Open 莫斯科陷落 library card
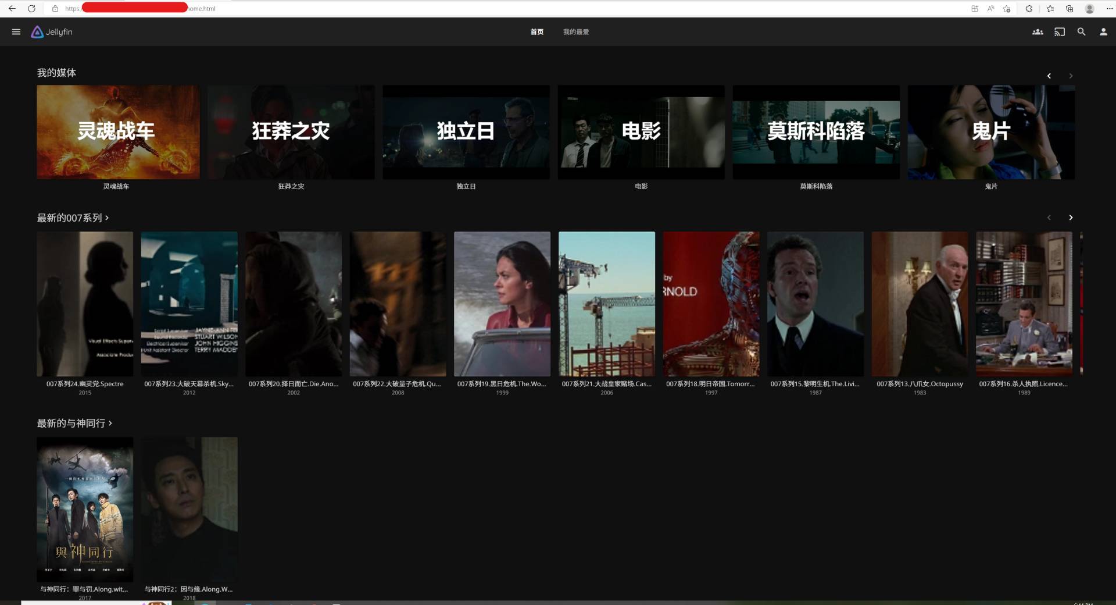The image size is (1116, 605). tap(816, 132)
